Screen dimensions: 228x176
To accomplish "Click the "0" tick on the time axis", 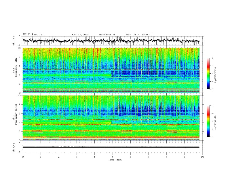I will click(x=23, y=157).
